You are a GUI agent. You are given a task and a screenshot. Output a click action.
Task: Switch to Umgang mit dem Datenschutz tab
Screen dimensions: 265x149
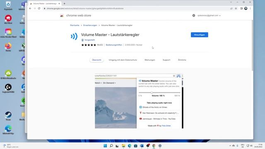[x=123, y=60]
